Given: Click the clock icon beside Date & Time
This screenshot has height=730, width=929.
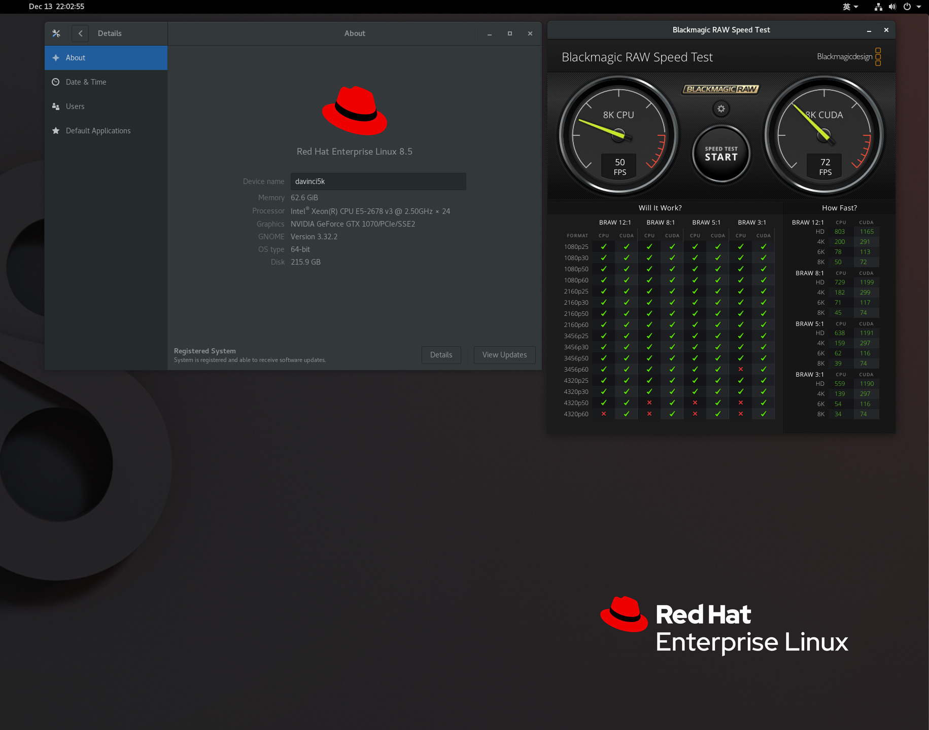Looking at the screenshot, I should point(56,82).
